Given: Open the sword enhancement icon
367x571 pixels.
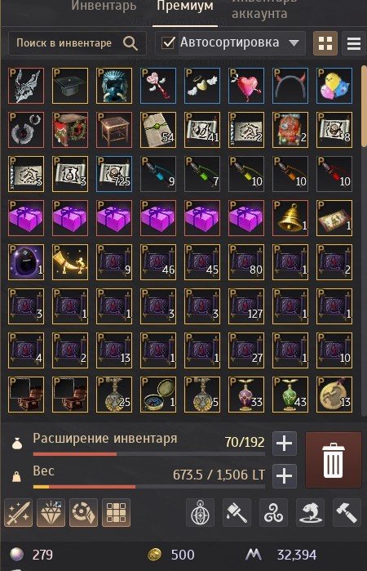Looking at the screenshot, I should [18, 513].
